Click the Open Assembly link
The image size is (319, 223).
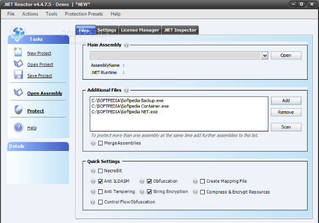pyautogui.click(x=45, y=93)
